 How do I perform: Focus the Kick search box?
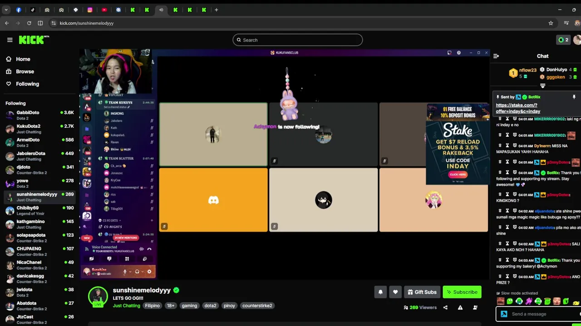tap(298, 40)
